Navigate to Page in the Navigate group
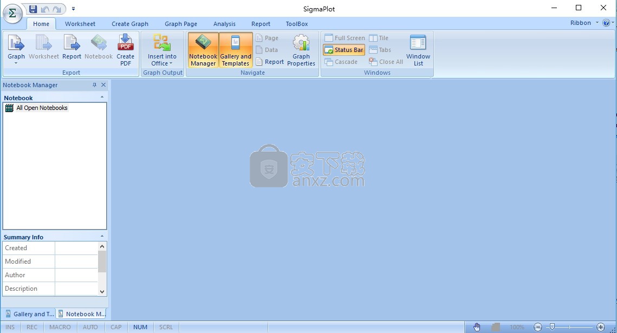Image resolution: width=617 pixels, height=333 pixels. point(267,38)
